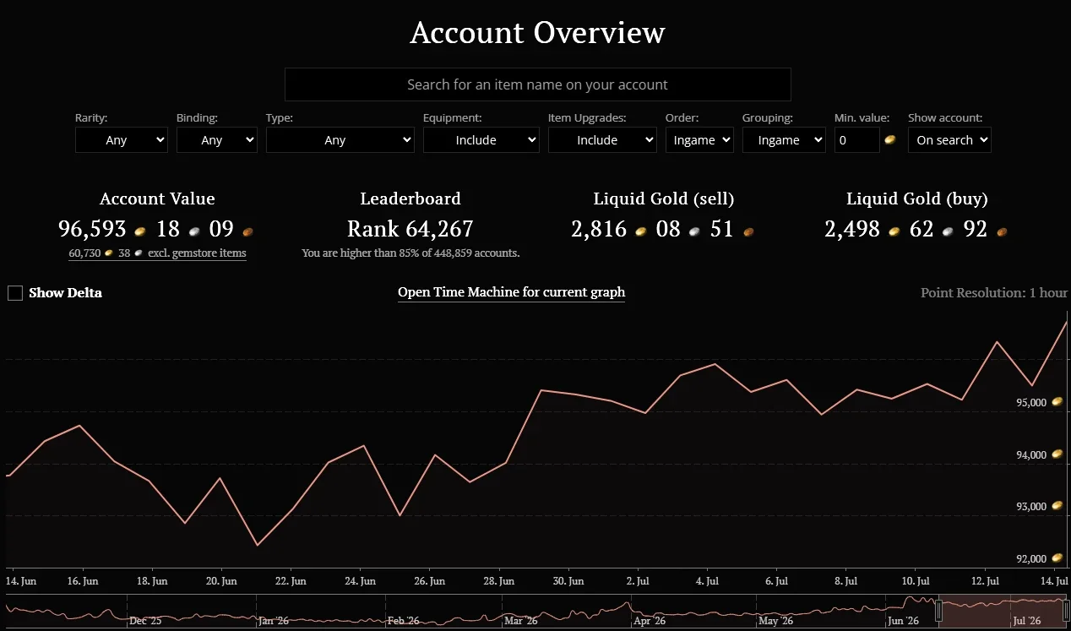The image size is (1071, 631).
Task: Change the Order dropdown
Action: (699, 140)
